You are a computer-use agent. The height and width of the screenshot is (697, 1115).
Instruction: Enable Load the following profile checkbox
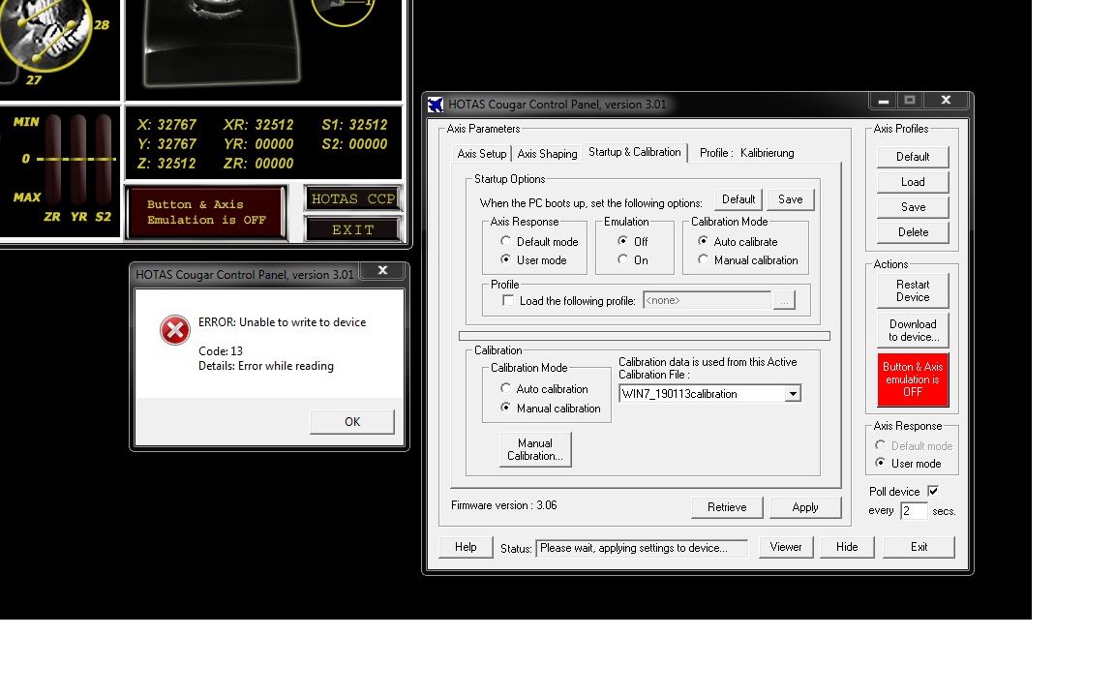(508, 301)
